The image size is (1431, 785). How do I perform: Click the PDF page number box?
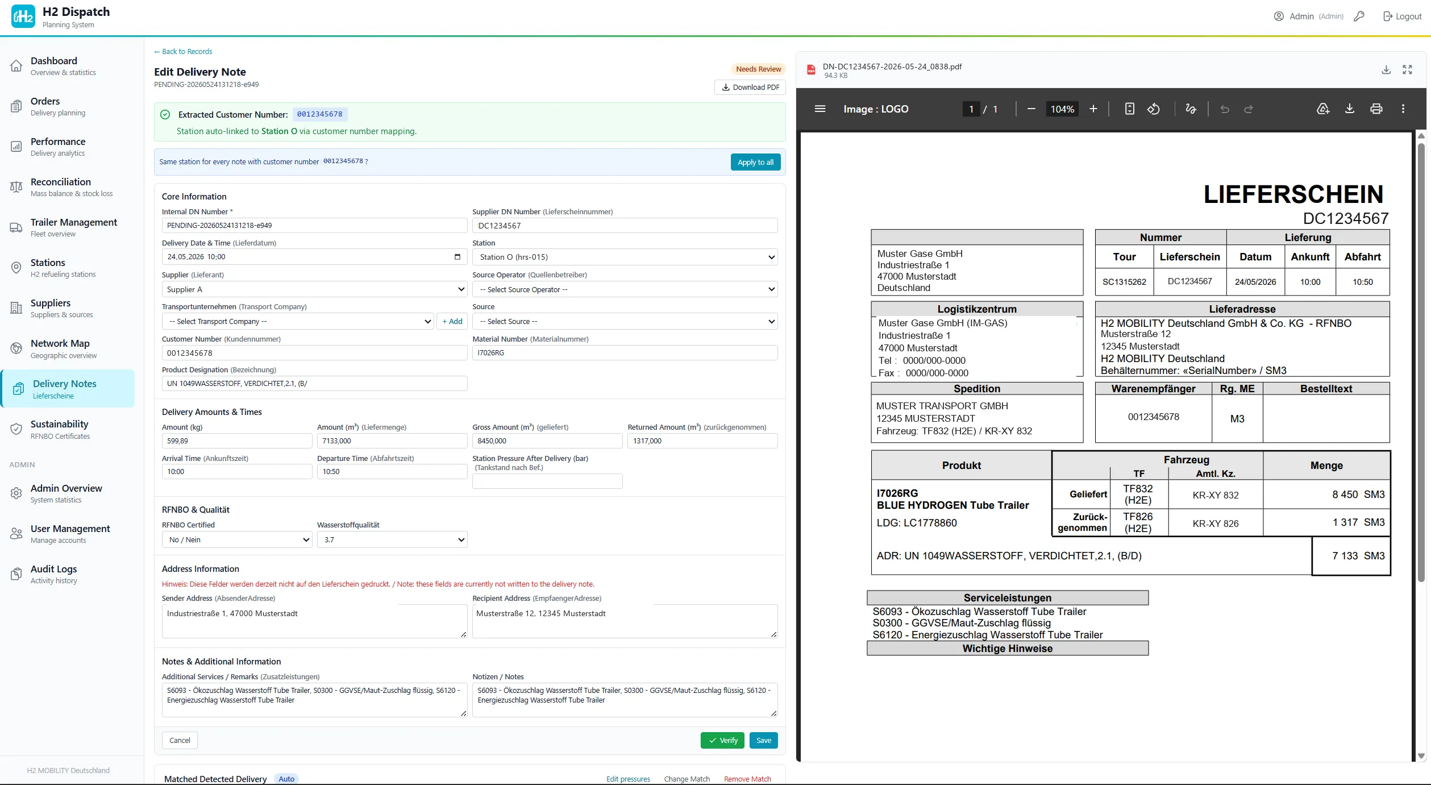point(971,109)
